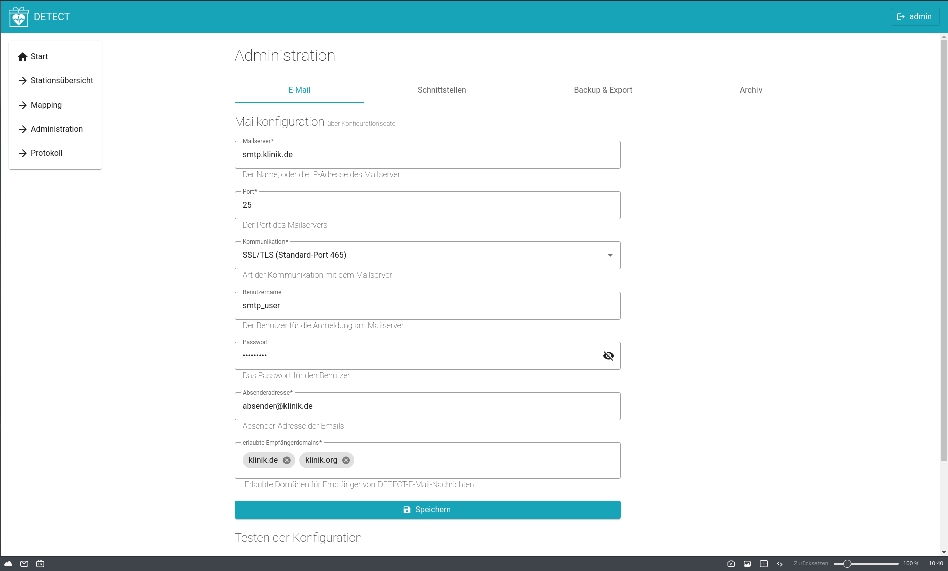This screenshot has width=948, height=571.
Task: Remove the klinik.de domain chip
Action: coord(287,460)
